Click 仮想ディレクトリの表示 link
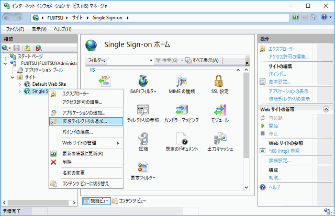Screen dimensions: 335x216 click(x=289, y=99)
